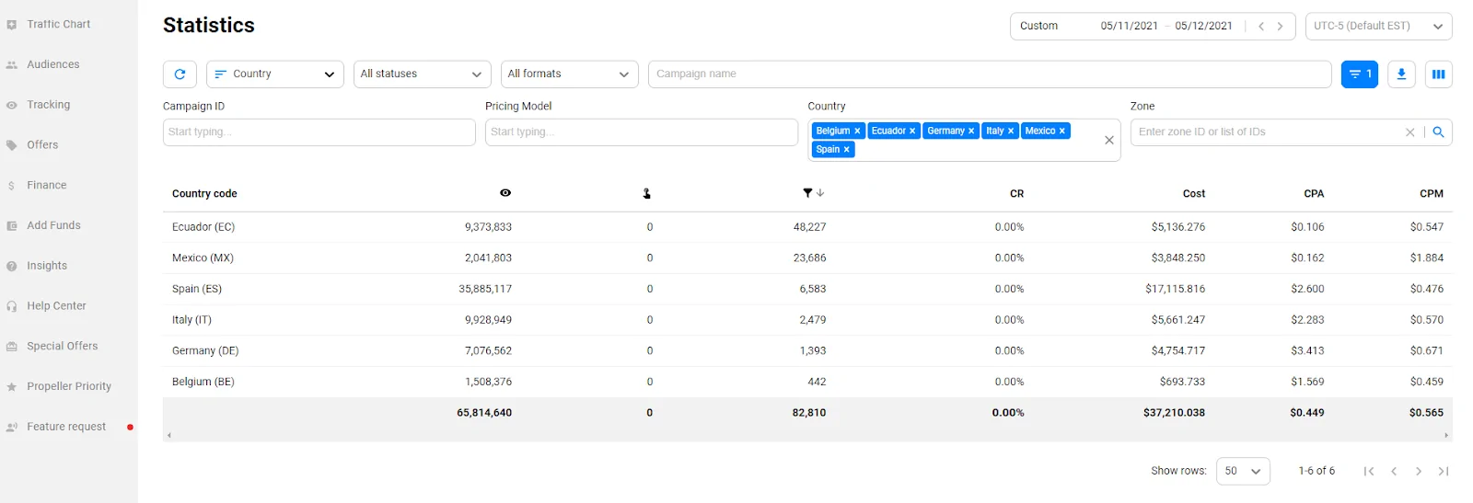Open the UTC-5 timezone dropdown
The height and width of the screenshot is (503, 1473).
pos(1377,27)
